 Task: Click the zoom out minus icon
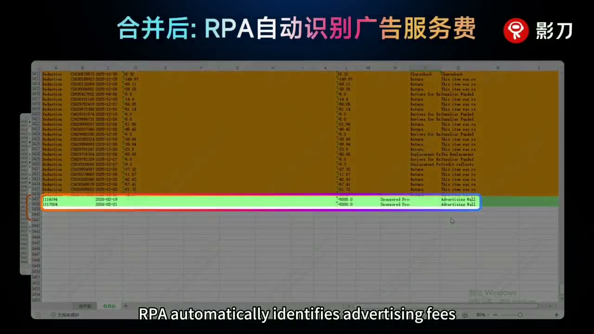coord(495,315)
